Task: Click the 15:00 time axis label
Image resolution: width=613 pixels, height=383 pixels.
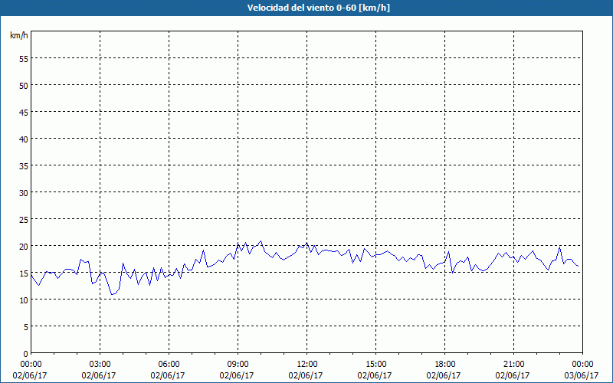Action: [x=376, y=365]
